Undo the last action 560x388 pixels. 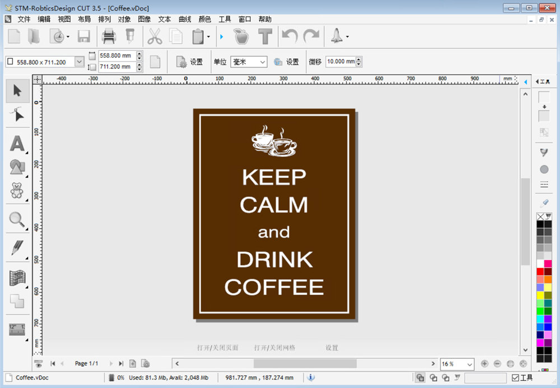click(290, 36)
